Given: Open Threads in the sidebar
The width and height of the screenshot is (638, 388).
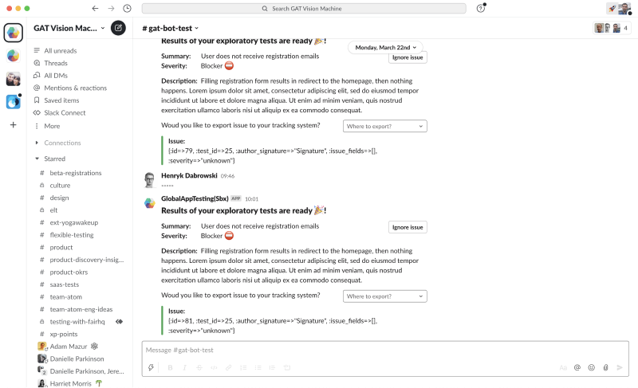Looking at the screenshot, I should (x=56, y=63).
